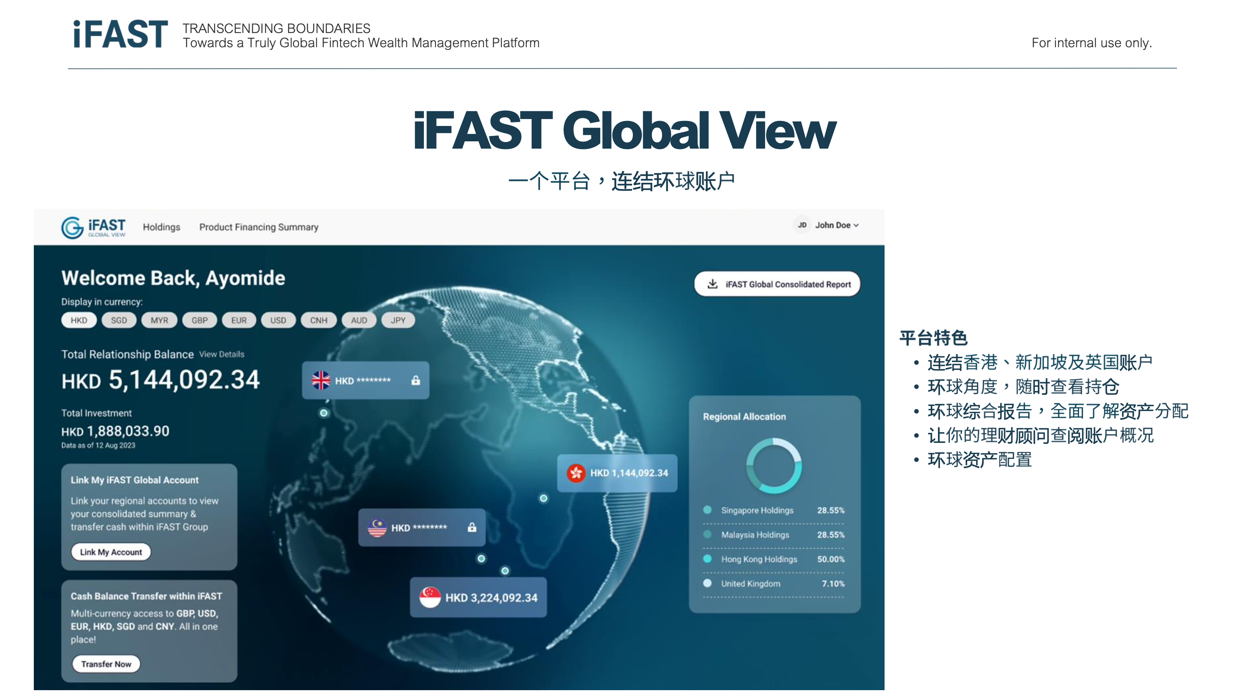Click the United Kingdom flag icon
Image resolution: width=1245 pixels, height=699 pixels.
click(x=321, y=381)
